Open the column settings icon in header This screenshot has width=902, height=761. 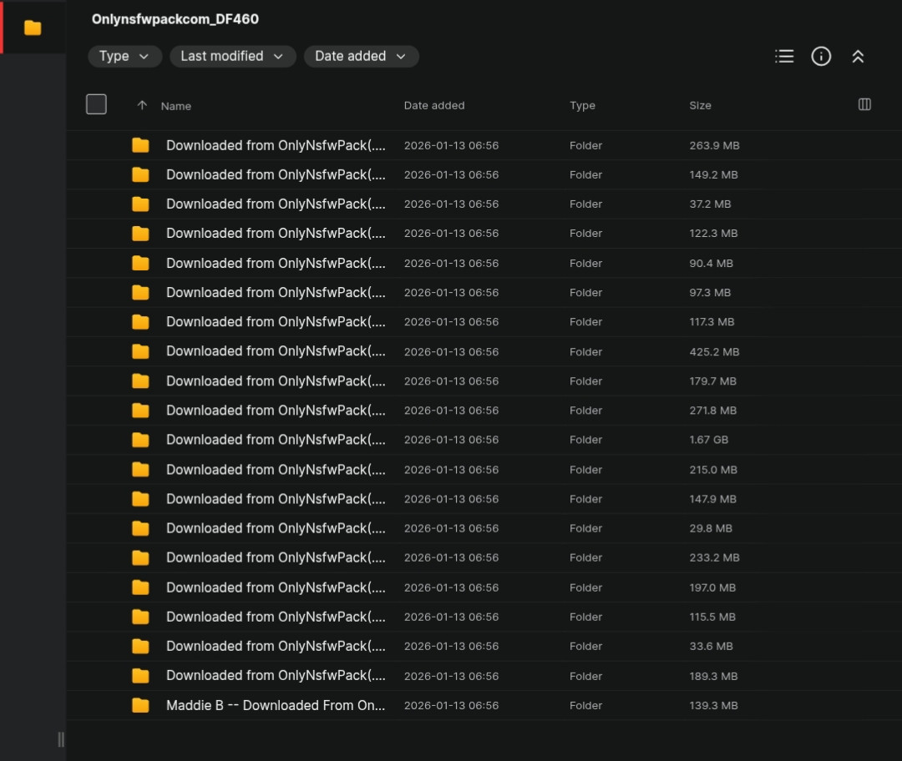click(864, 104)
